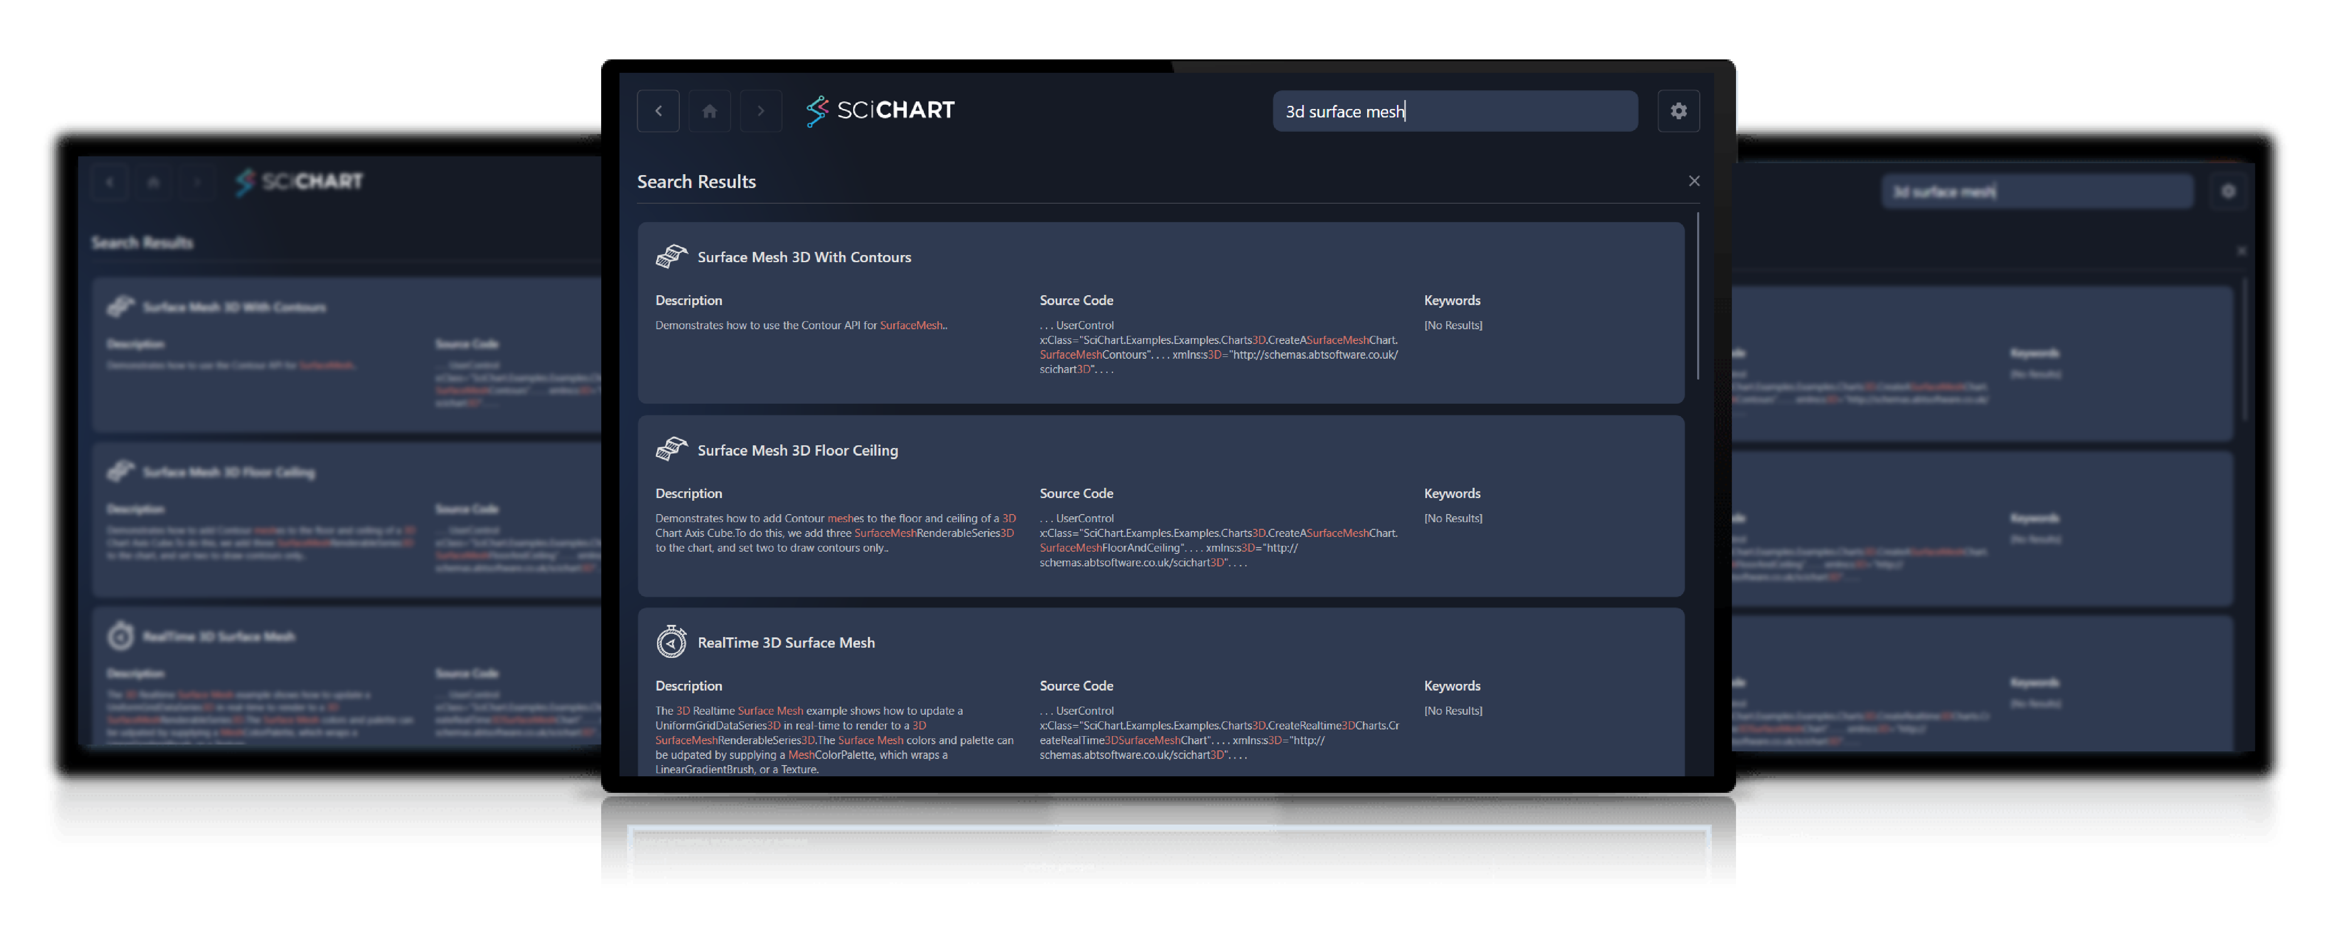Viewport: 2326px width, 938px height.
Task: Click the back navigation arrow button
Action: [657, 111]
